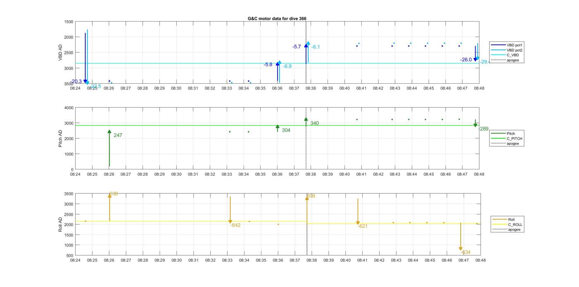Click the '-6.1' VBD value label

[316, 47]
